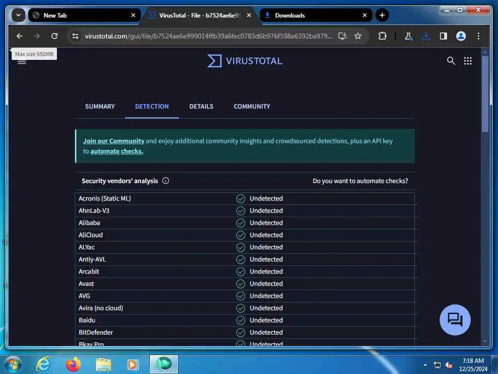Image resolution: width=498 pixels, height=374 pixels.
Task: Click the Join our Community link
Action: point(114,141)
